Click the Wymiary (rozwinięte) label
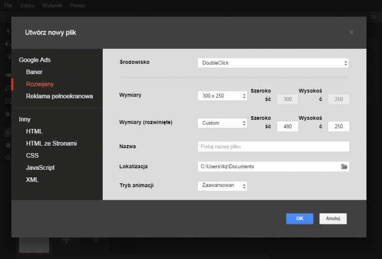 click(x=146, y=122)
